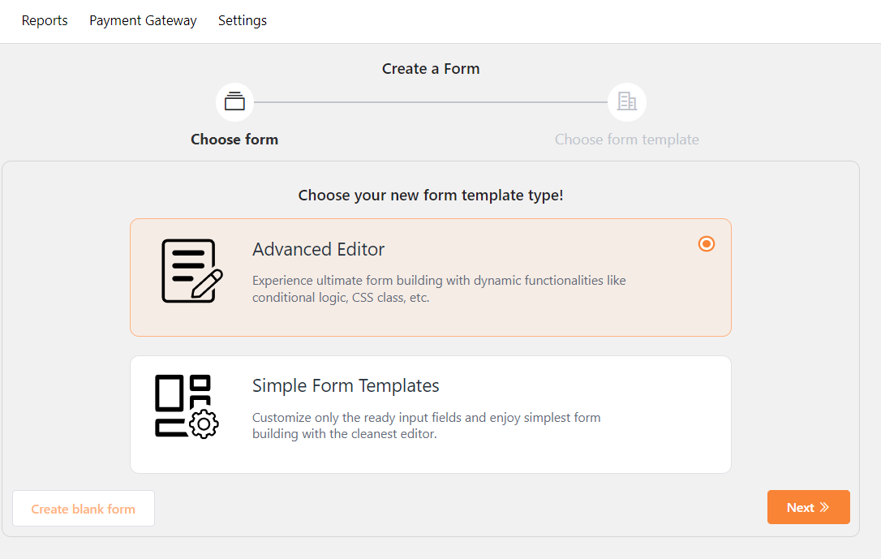Click the Simple Form Templates blocks-gear icon
Screen dimensions: 881x559
click(186, 404)
